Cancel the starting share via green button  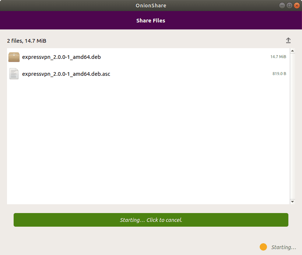click(x=151, y=220)
